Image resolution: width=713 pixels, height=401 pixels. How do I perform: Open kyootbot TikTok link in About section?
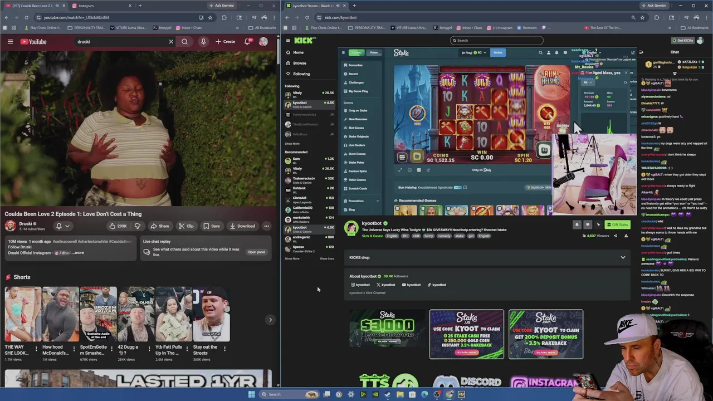point(437,285)
